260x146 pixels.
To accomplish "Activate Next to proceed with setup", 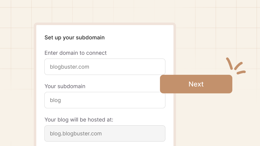I will coord(196,84).
